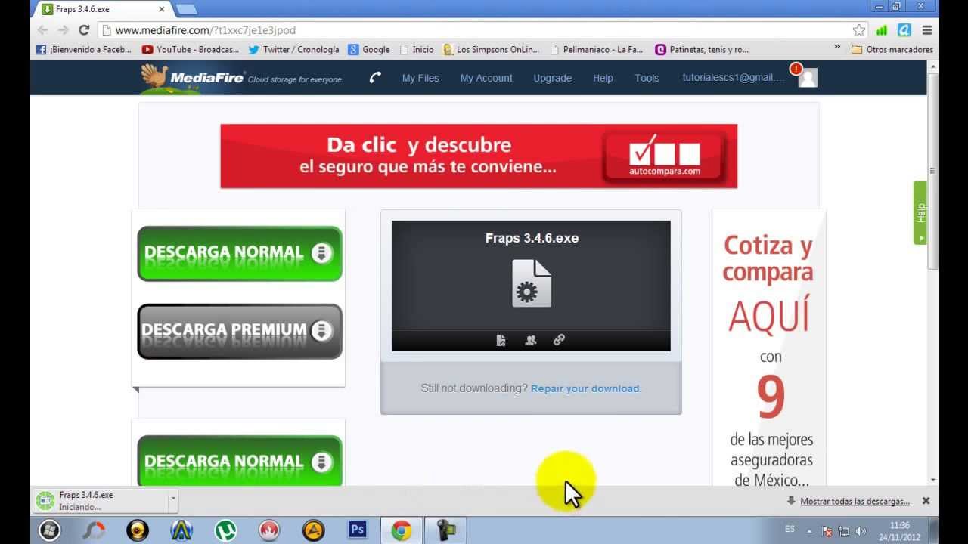Click the MediaFire logo
Viewport: 968px width, 544px height.
point(193,77)
